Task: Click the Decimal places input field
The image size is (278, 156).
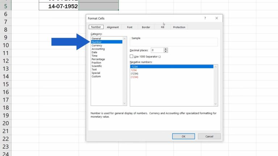Action: 157,50
